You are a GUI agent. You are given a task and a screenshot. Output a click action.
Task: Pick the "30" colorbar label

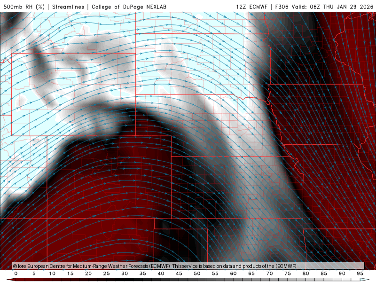click(x=125, y=274)
